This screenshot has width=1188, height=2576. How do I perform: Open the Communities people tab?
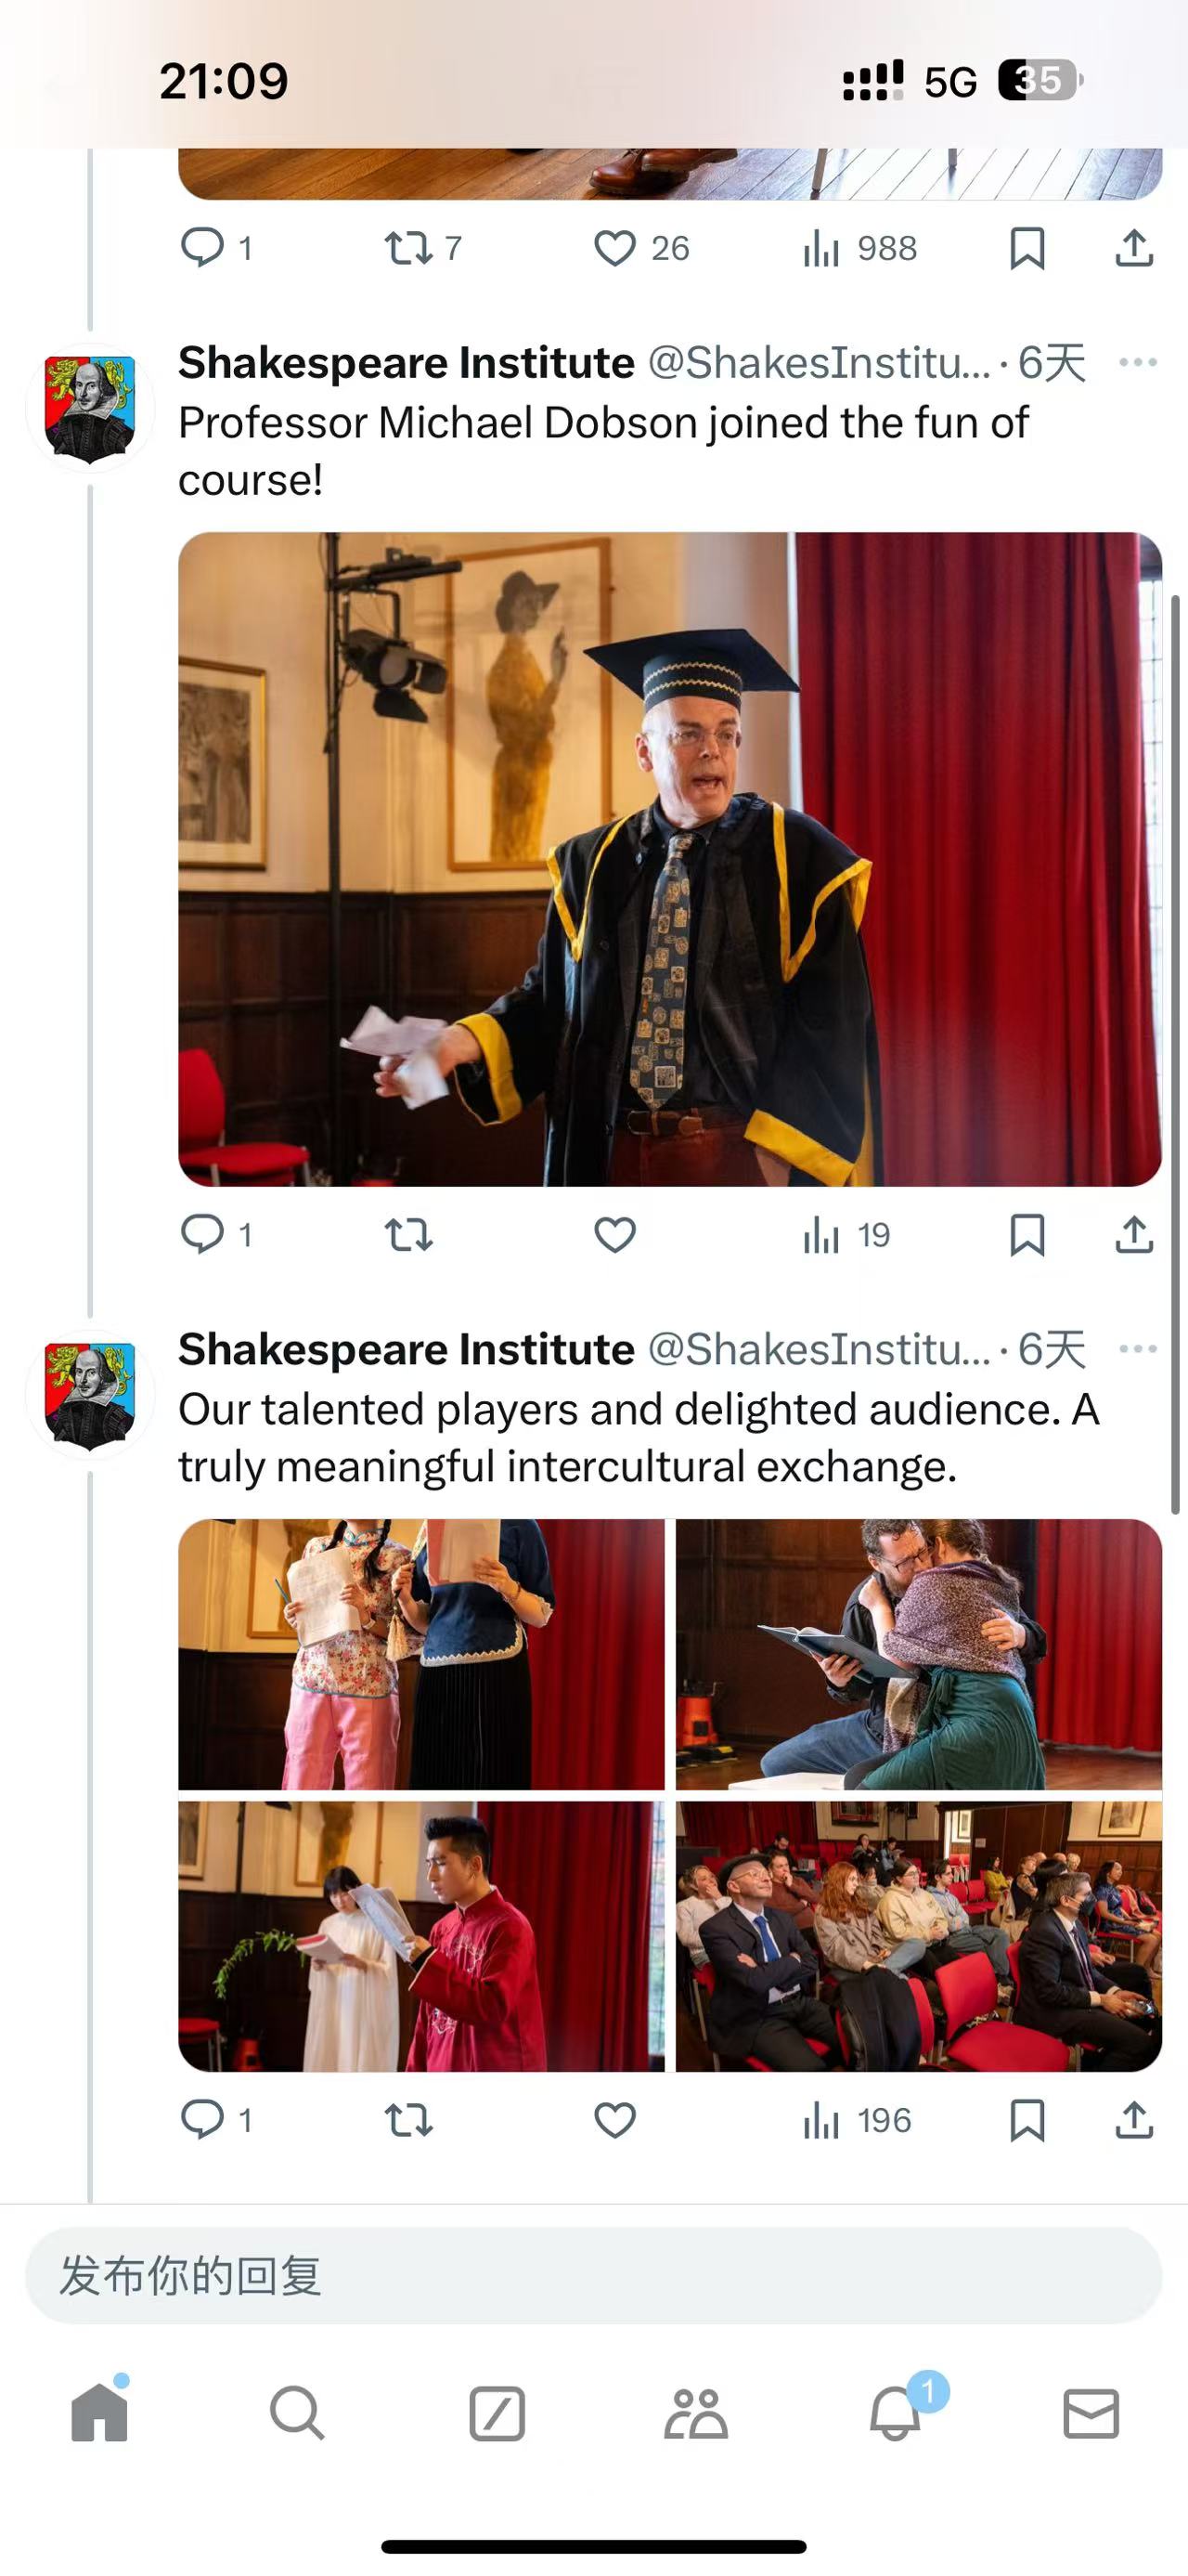[x=695, y=2412]
